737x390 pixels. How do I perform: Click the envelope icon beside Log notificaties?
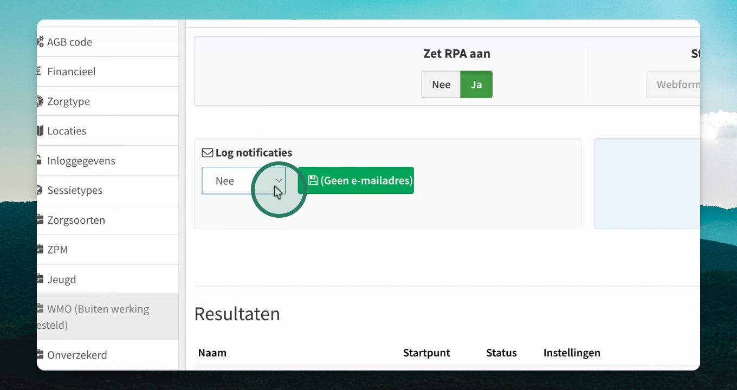pos(208,153)
